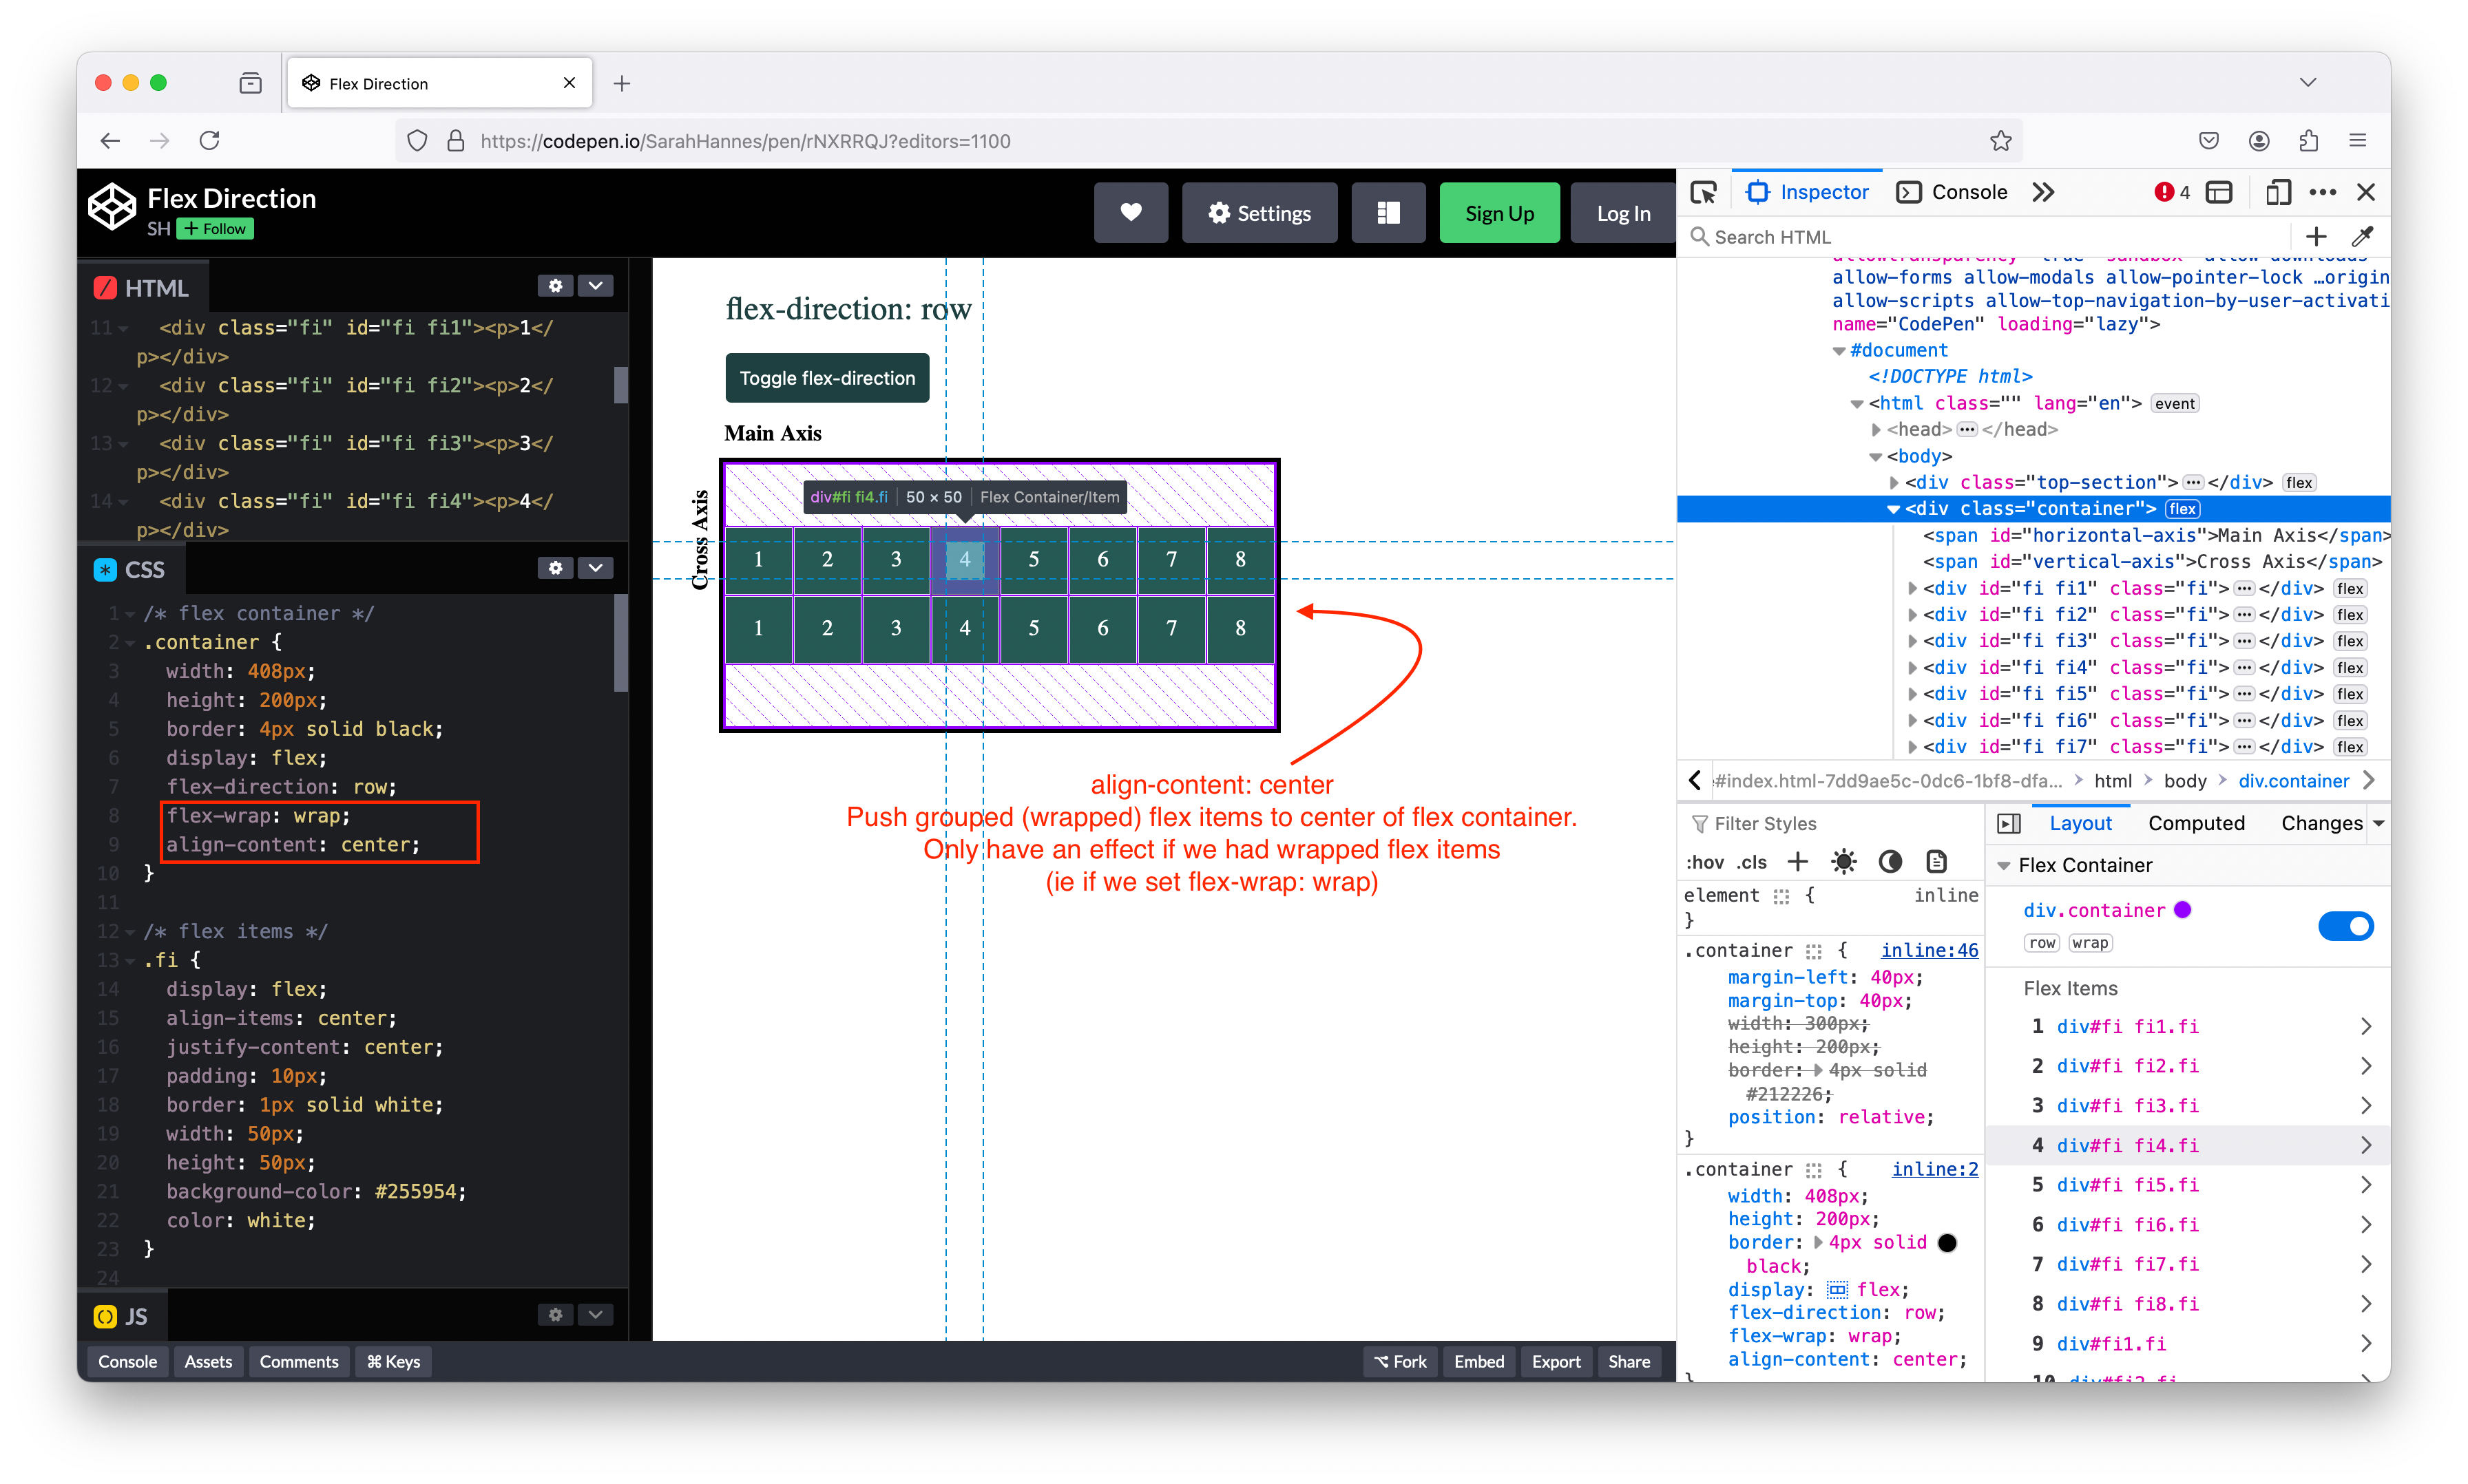This screenshot has height=1484, width=2468.
Task: Toggle responsive design mode icon
Action: [x=2278, y=192]
